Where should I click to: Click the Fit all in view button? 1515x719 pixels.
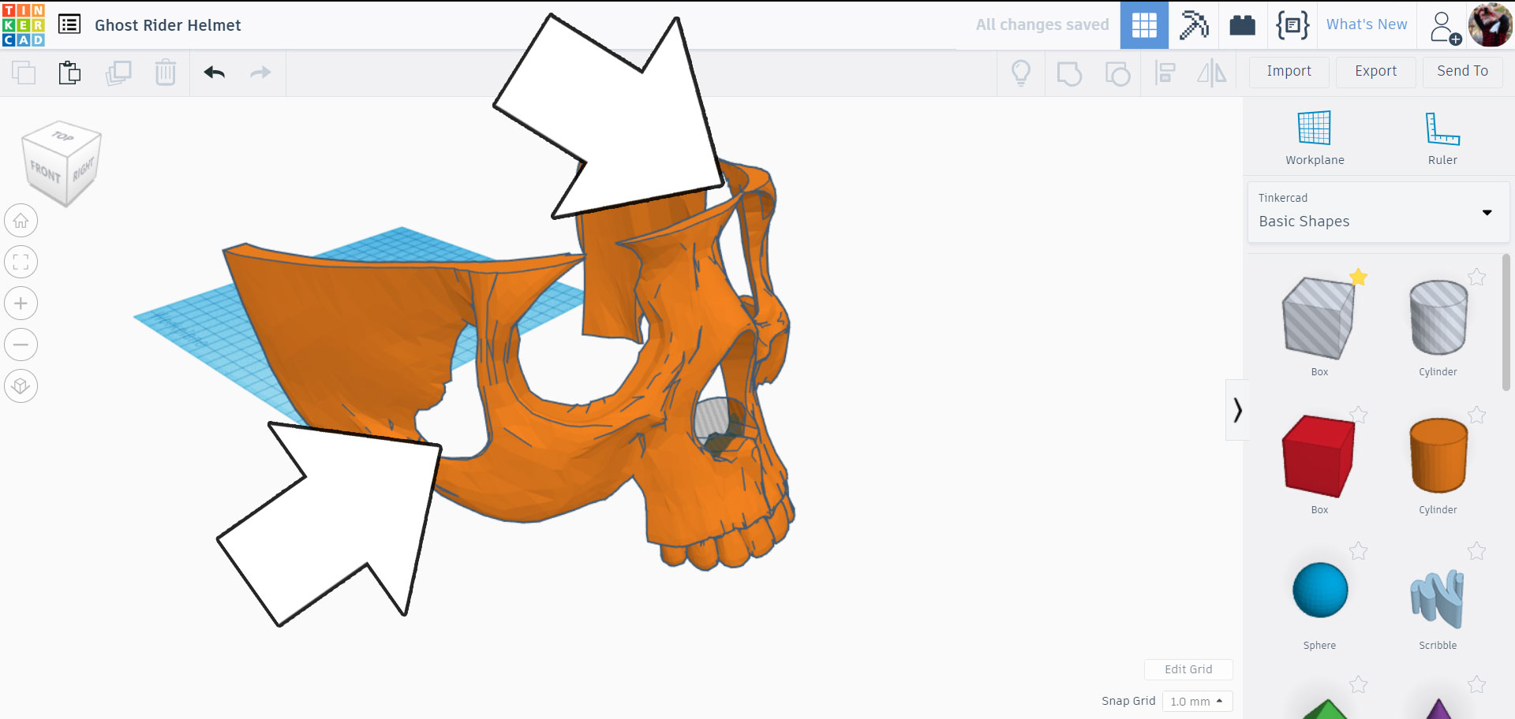tap(21, 262)
